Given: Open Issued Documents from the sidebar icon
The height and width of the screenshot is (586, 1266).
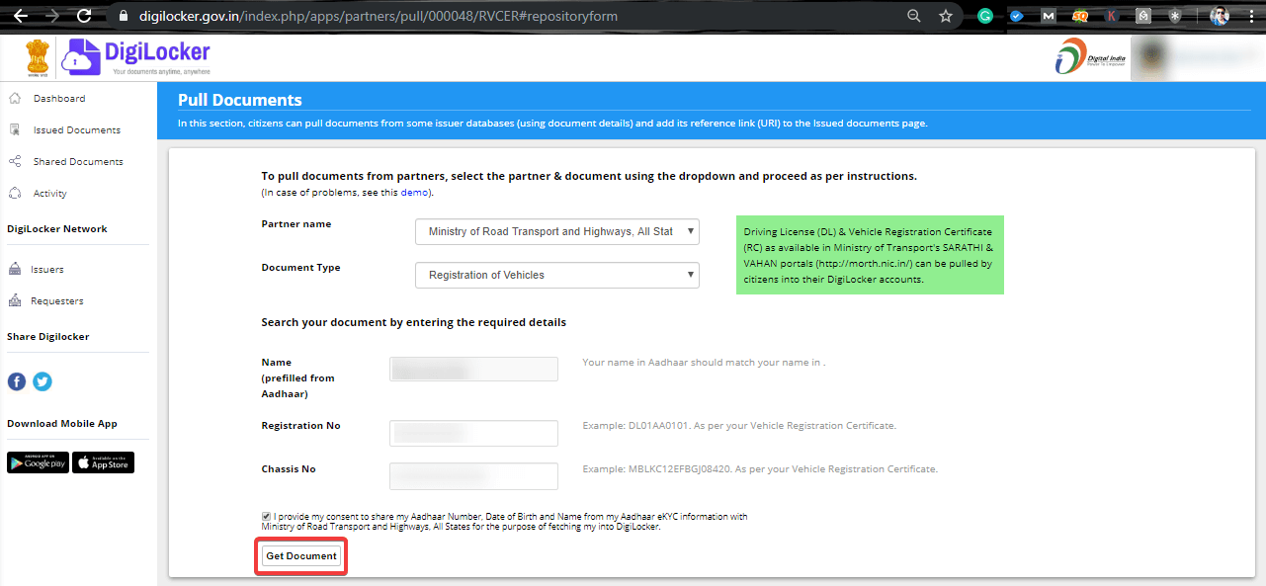Looking at the screenshot, I should 14,129.
